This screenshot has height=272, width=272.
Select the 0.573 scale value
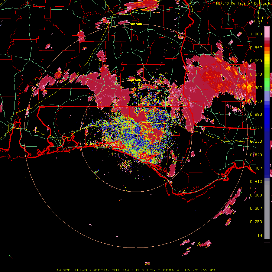[x=256, y=141]
